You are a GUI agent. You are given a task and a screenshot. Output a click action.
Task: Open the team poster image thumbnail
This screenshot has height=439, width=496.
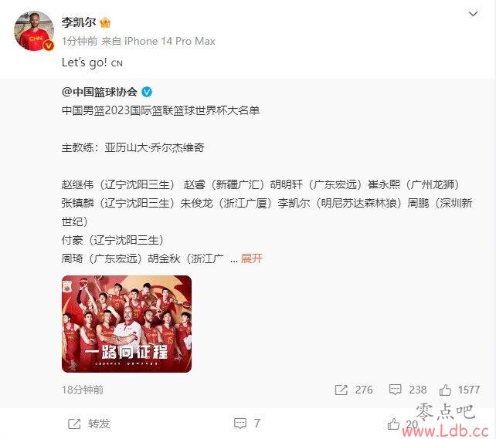[x=127, y=324]
